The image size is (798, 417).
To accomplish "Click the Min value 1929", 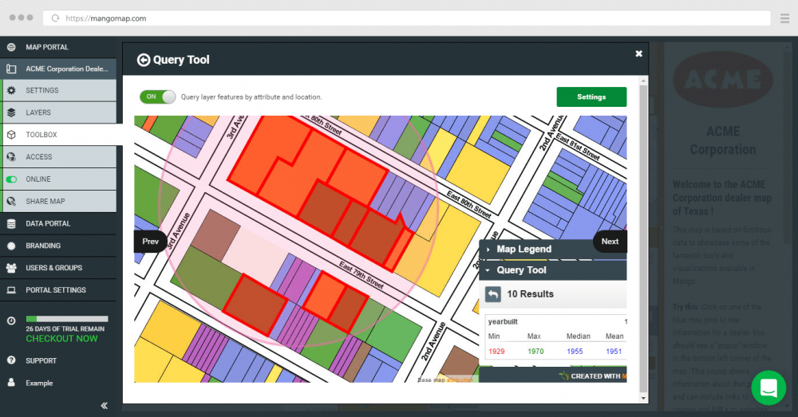I will click(x=496, y=352).
